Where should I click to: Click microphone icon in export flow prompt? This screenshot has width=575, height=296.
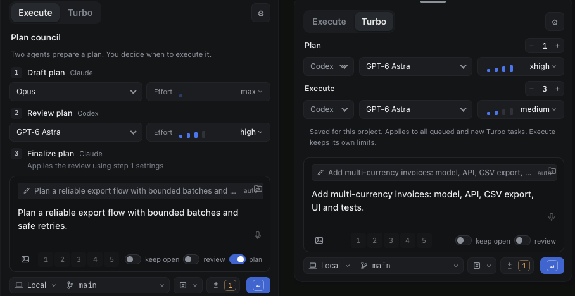point(258,235)
